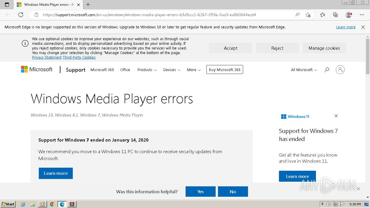370x208 pixels.
Task: Answer No to helpful feedback
Action: [233, 192]
